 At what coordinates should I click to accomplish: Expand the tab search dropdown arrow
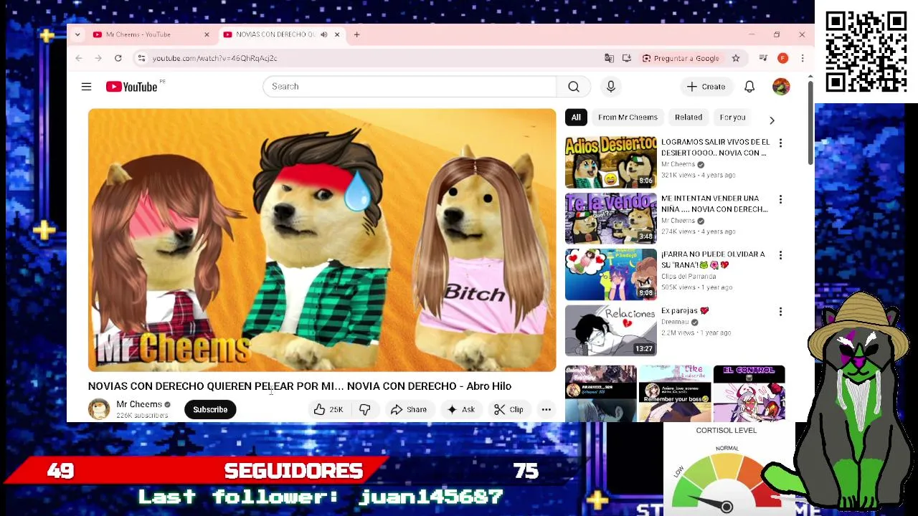pos(77,34)
